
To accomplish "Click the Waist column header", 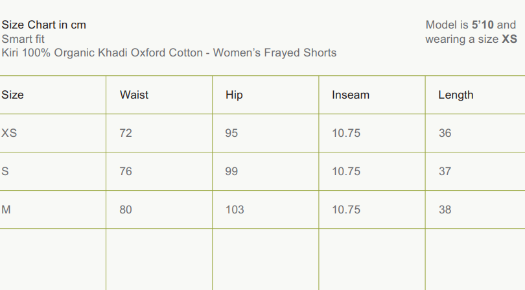I will (x=134, y=95).
